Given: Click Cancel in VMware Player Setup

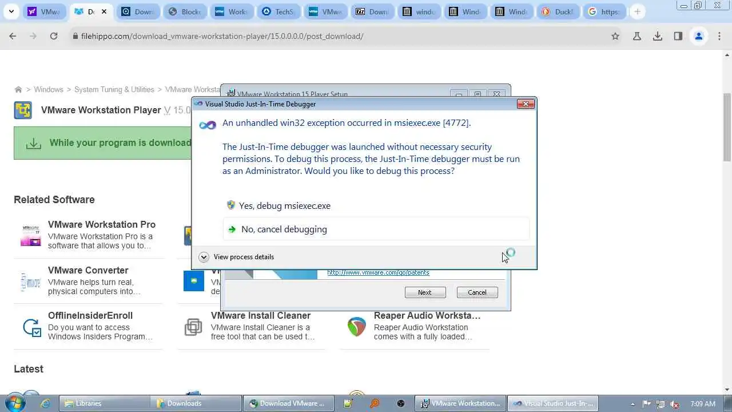Looking at the screenshot, I should [x=477, y=292].
